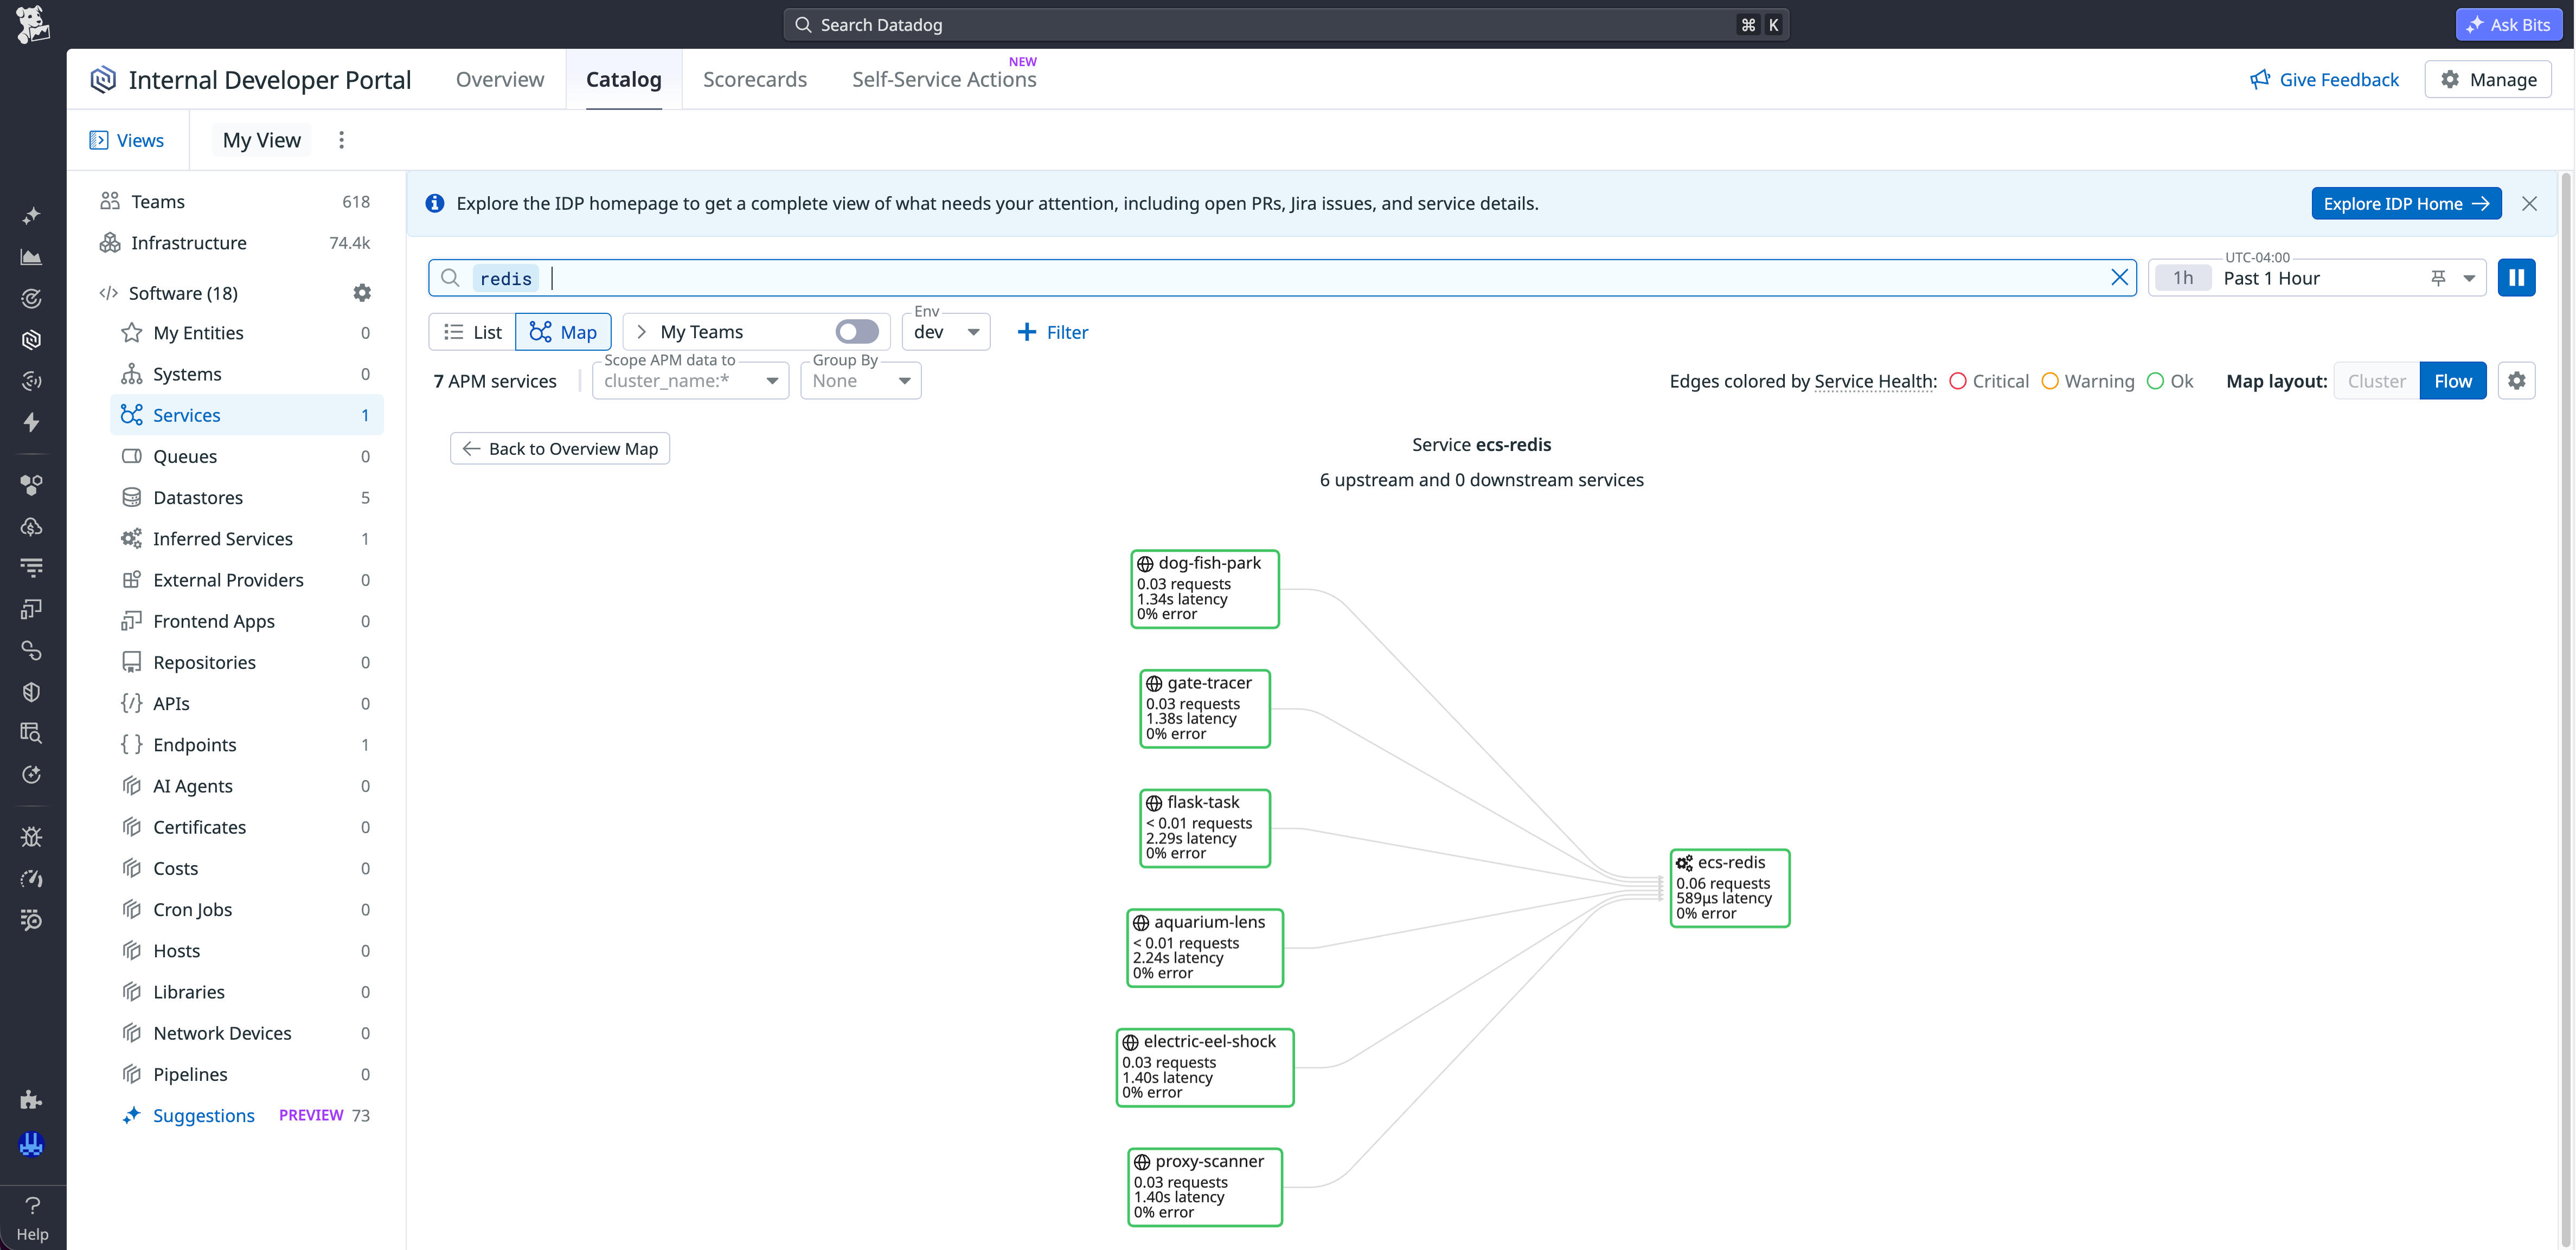Toggle the My Teams switch
This screenshot has width=2576, height=1250.
coord(857,332)
